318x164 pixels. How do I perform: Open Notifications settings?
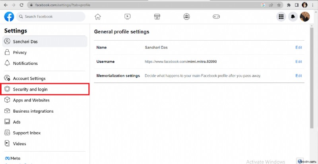pyautogui.click(x=45, y=63)
